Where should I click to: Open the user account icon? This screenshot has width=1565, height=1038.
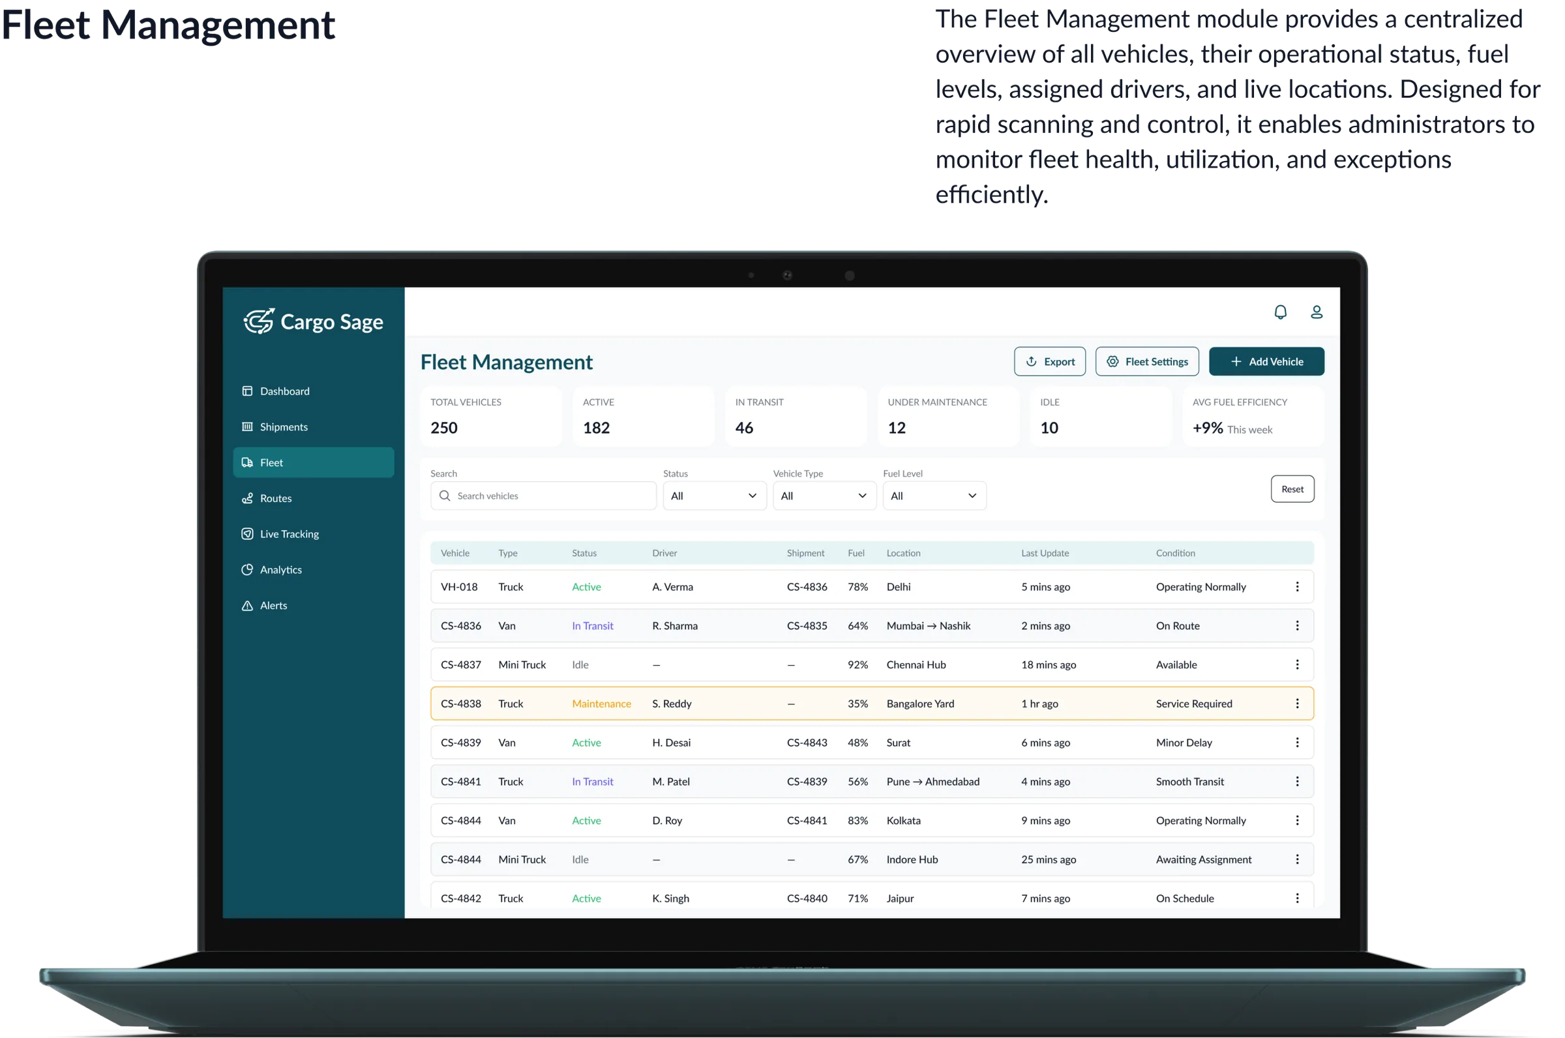(x=1317, y=311)
